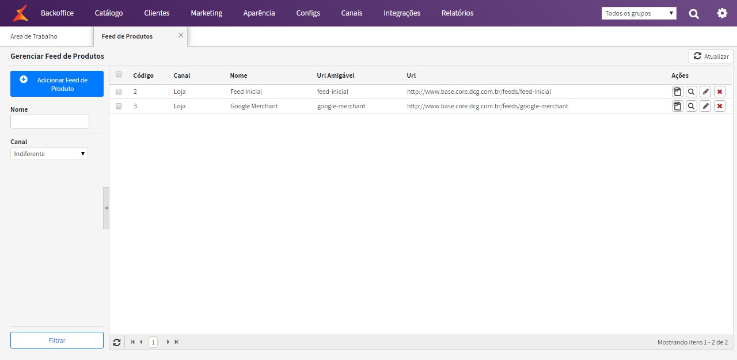The image size is (737, 360).
Task: Open the Clientes menu
Action: tap(157, 13)
